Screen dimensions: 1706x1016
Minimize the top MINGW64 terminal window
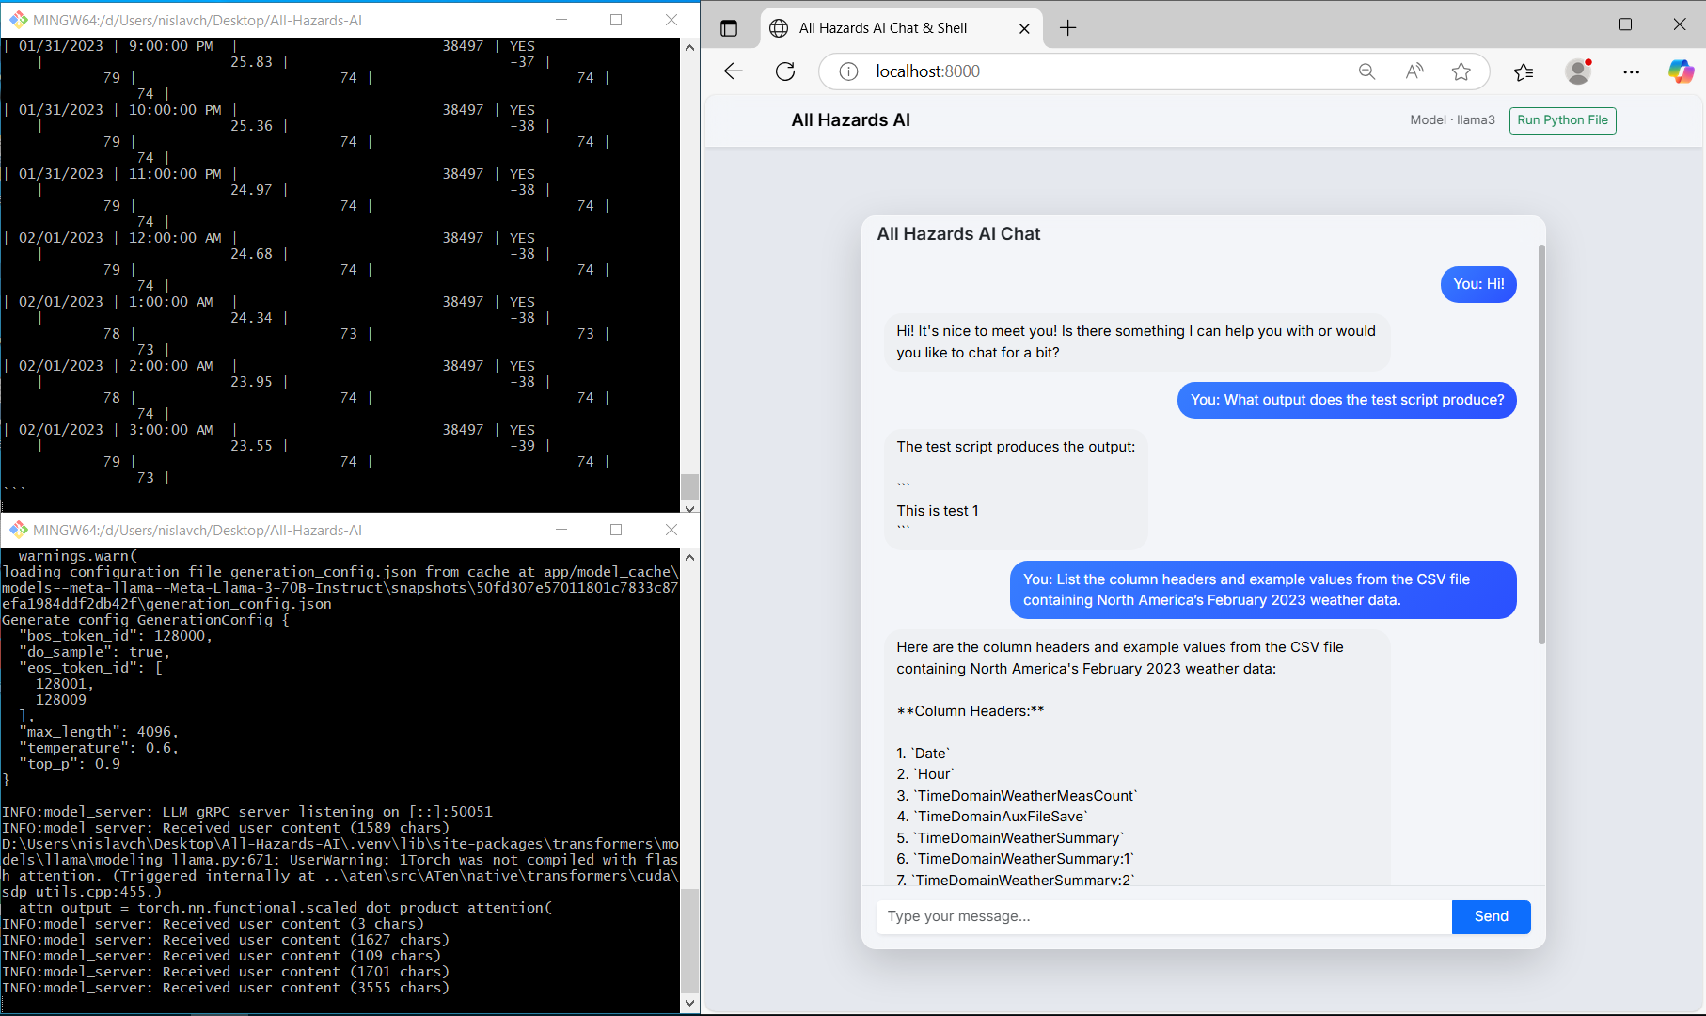pyautogui.click(x=561, y=20)
